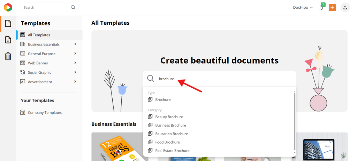Click icon next to Business Brochure suggestion

tap(150, 125)
